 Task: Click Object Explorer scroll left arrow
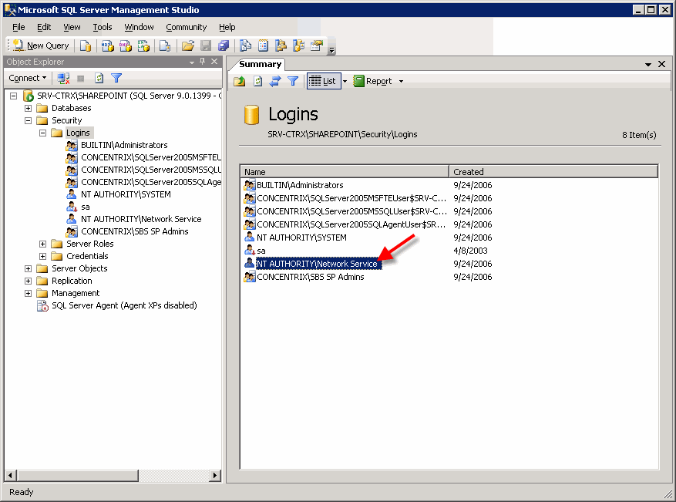(10, 476)
